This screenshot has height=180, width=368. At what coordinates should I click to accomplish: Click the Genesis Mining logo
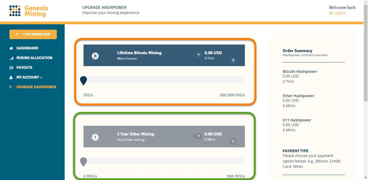point(29,11)
